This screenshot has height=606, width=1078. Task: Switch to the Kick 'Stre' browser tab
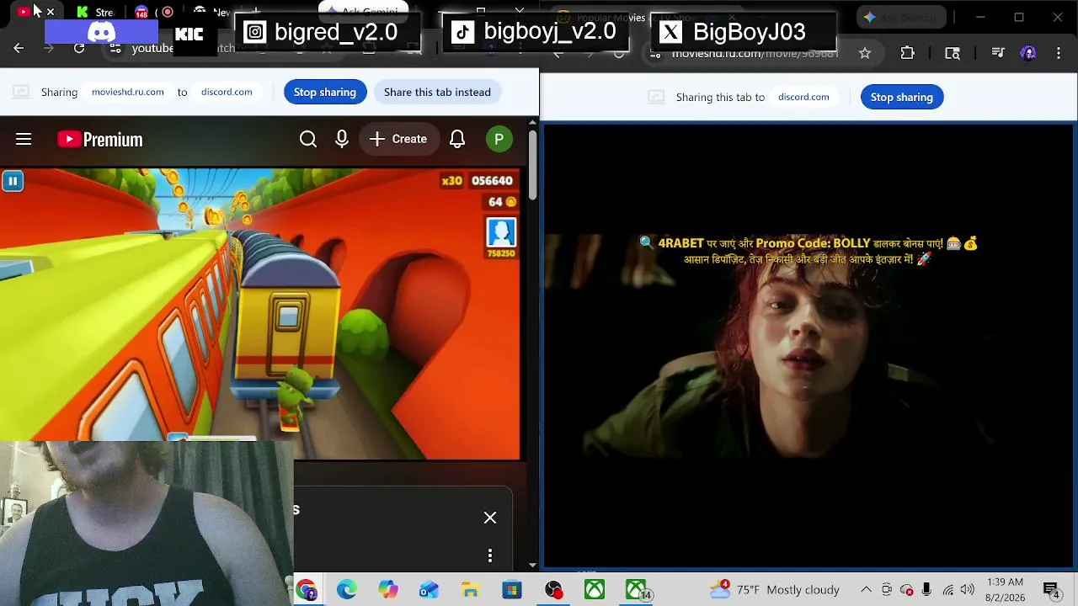[94, 12]
